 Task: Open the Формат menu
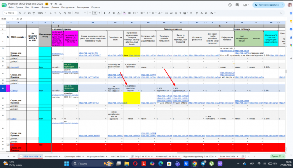45,7
